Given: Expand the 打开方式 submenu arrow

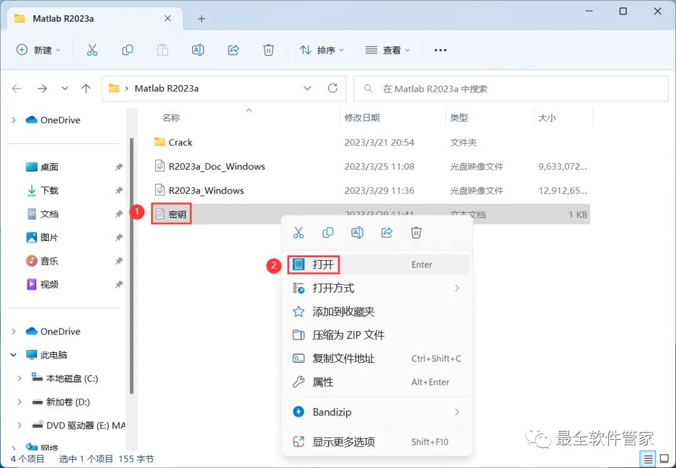Looking at the screenshot, I should point(457,288).
